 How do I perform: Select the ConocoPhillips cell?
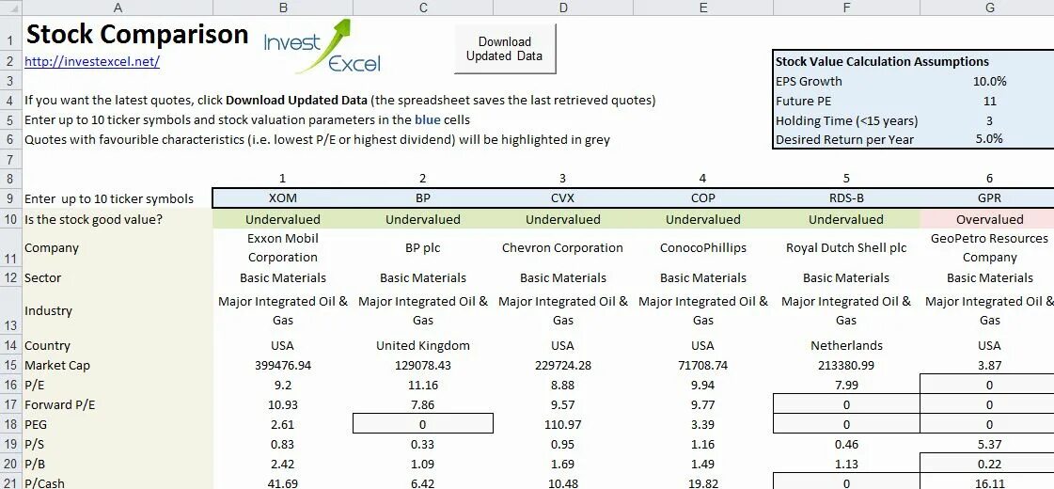pos(703,247)
